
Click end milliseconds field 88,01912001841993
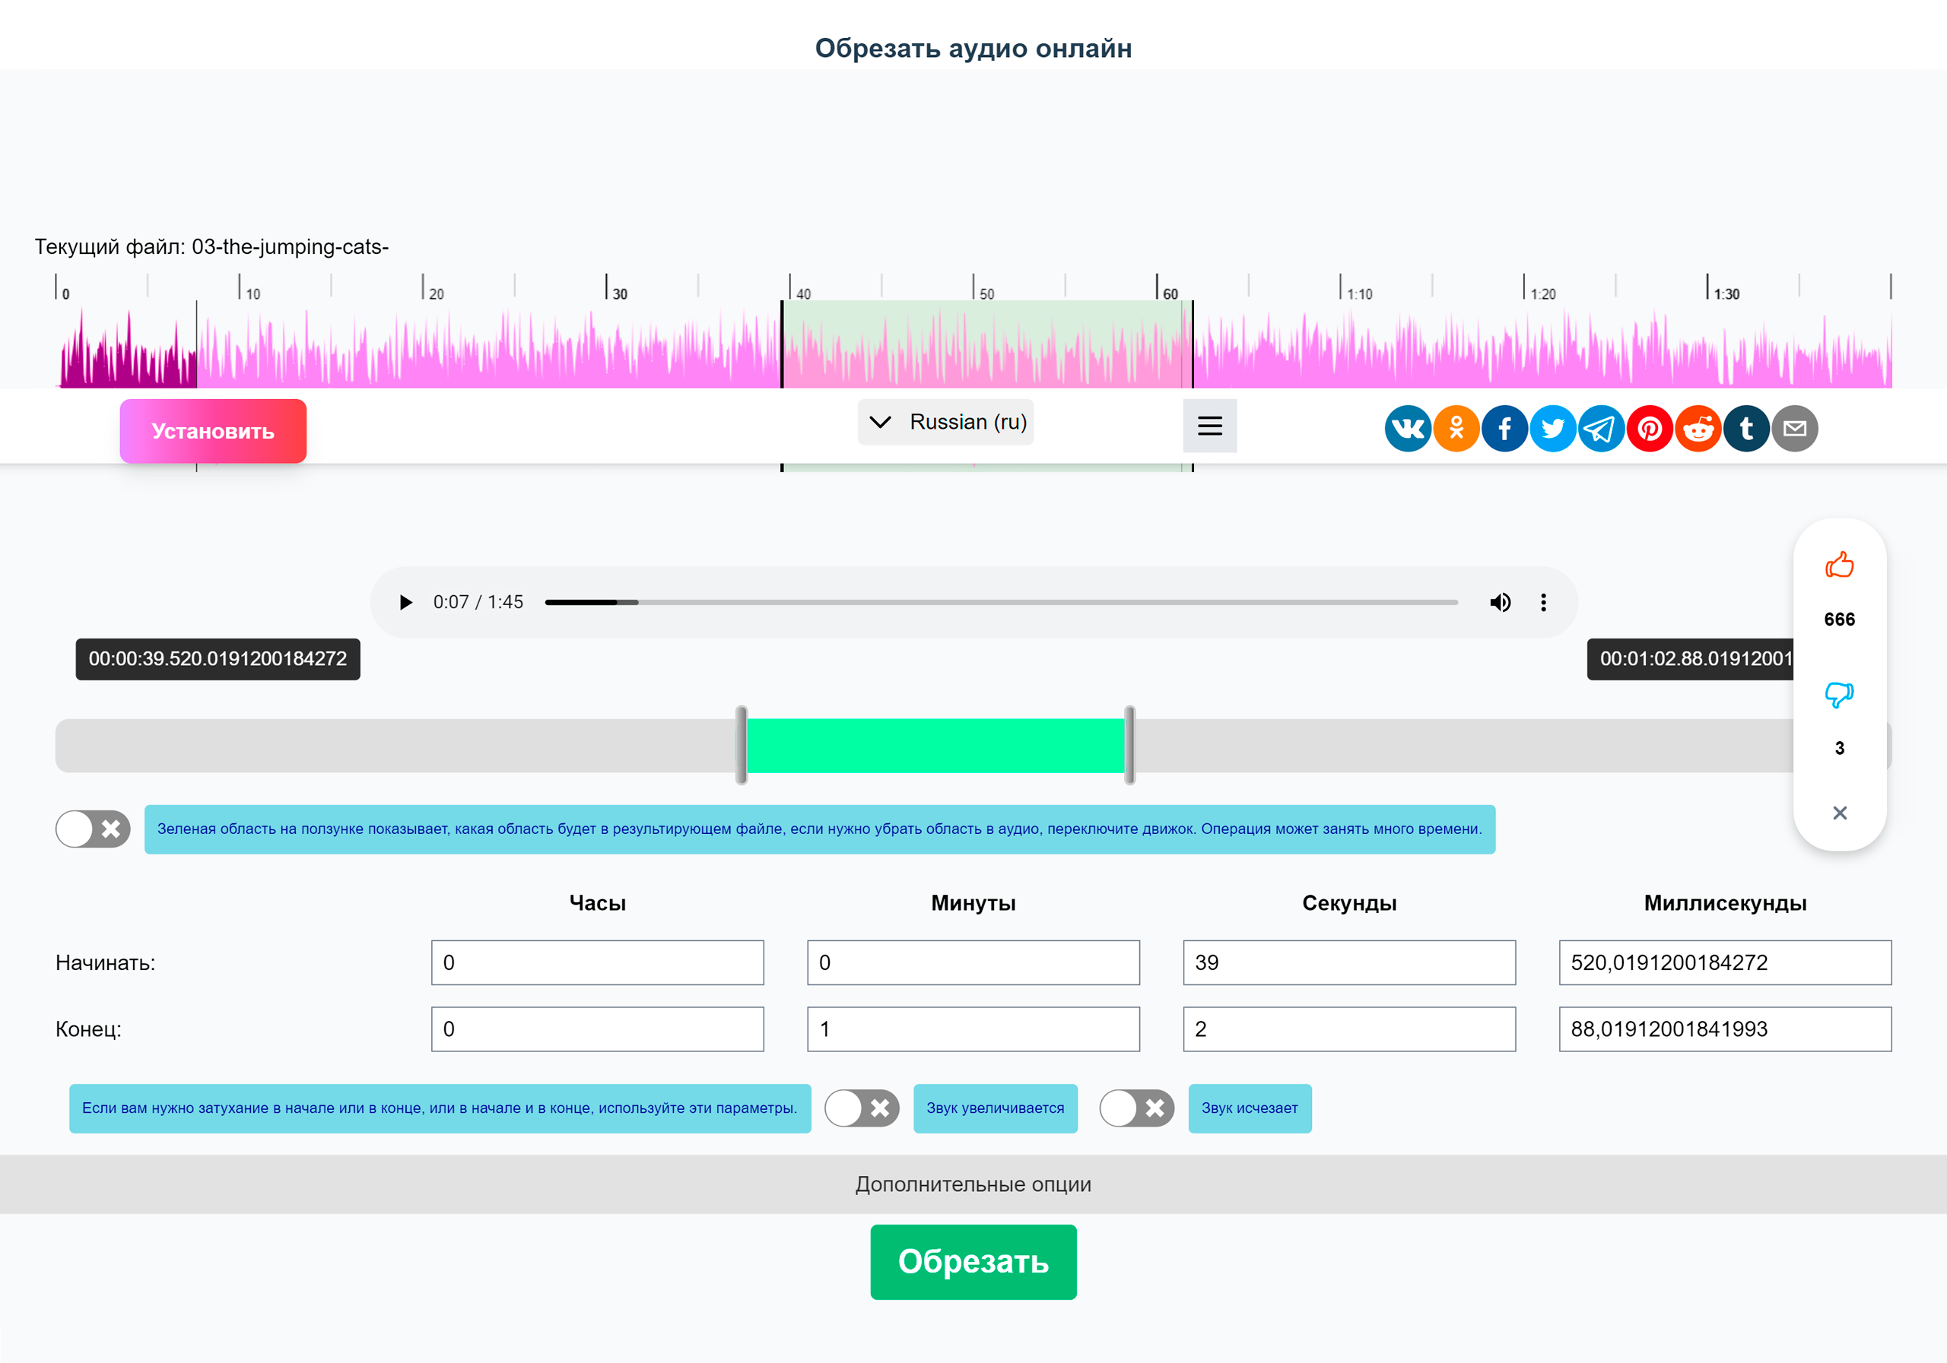1725,1029
